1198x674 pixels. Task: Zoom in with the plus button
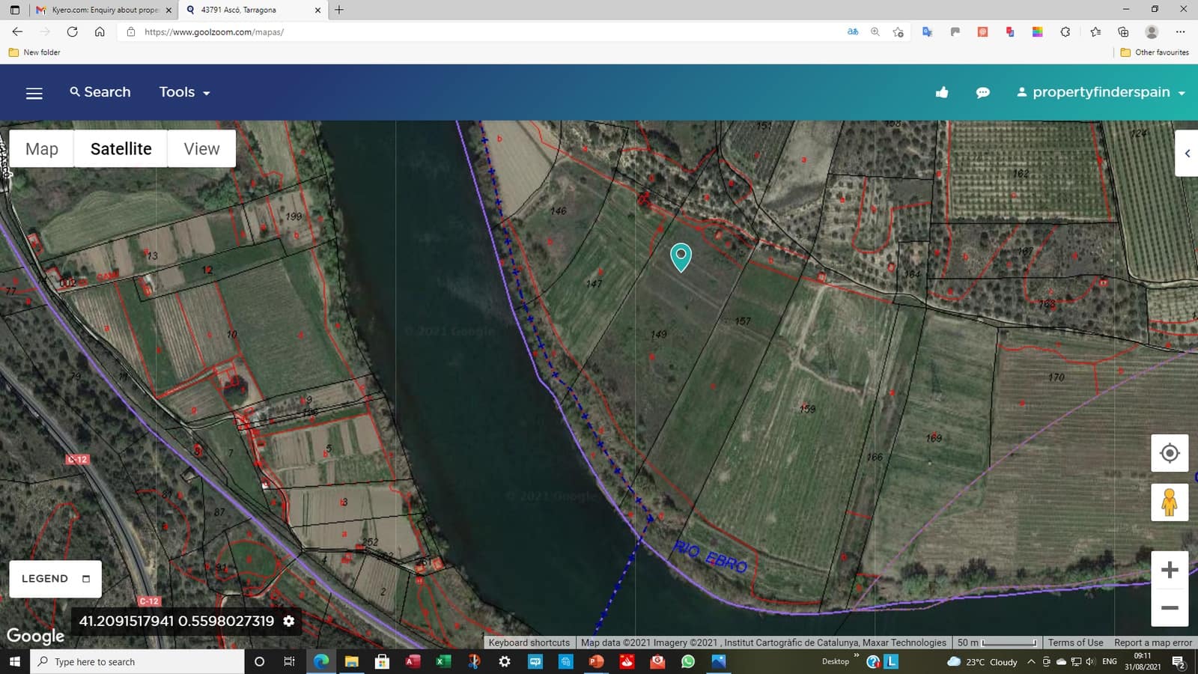point(1169,570)
